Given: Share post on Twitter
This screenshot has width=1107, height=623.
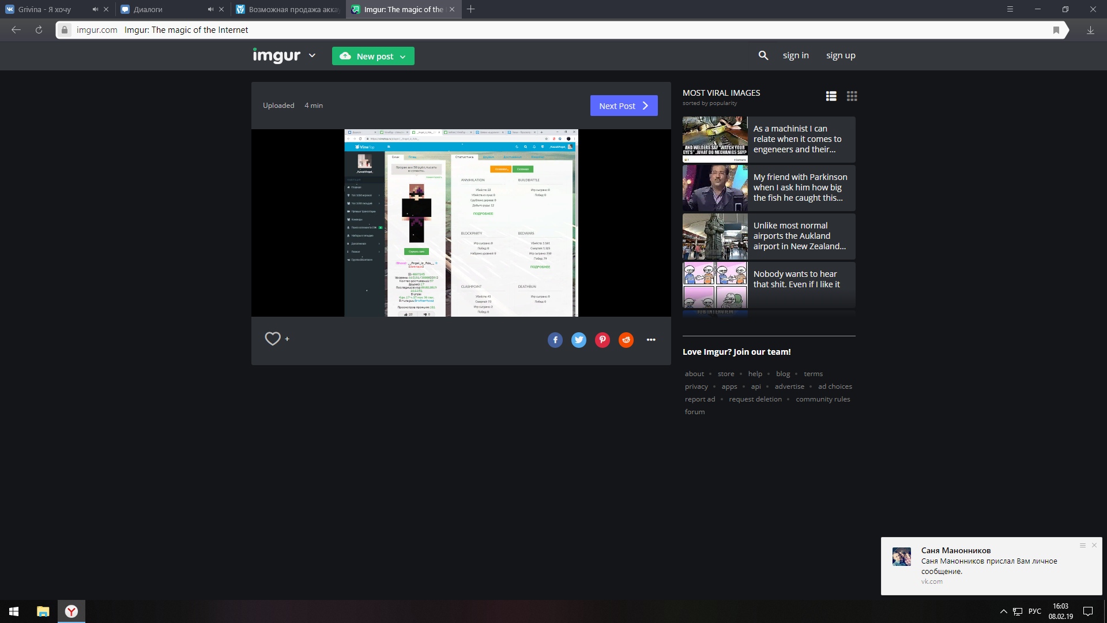Looking at the screenshot, I should point(578,340).
